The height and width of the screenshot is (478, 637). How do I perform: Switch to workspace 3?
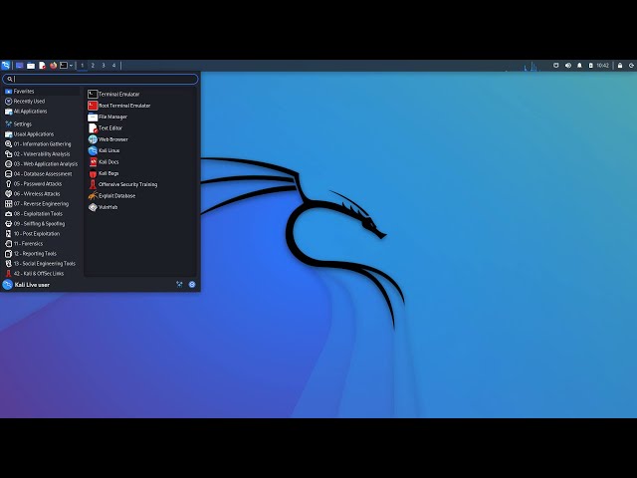point(104,65)
